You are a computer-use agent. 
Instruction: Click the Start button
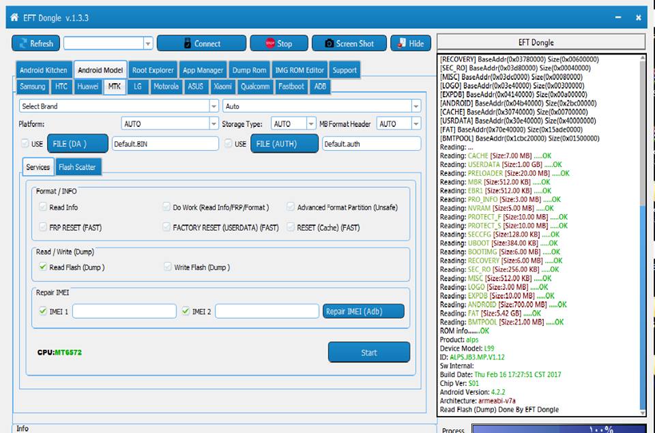[x=369, y=353]
